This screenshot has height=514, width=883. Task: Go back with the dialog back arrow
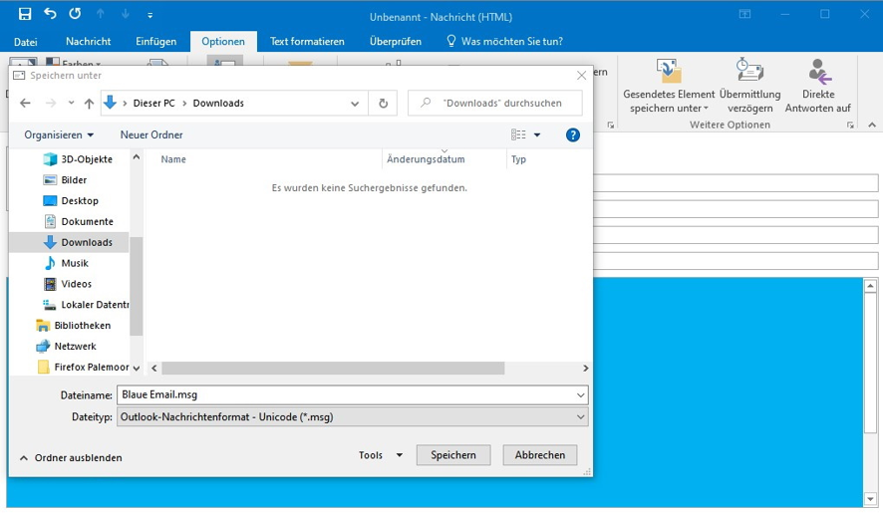[25, 103]
